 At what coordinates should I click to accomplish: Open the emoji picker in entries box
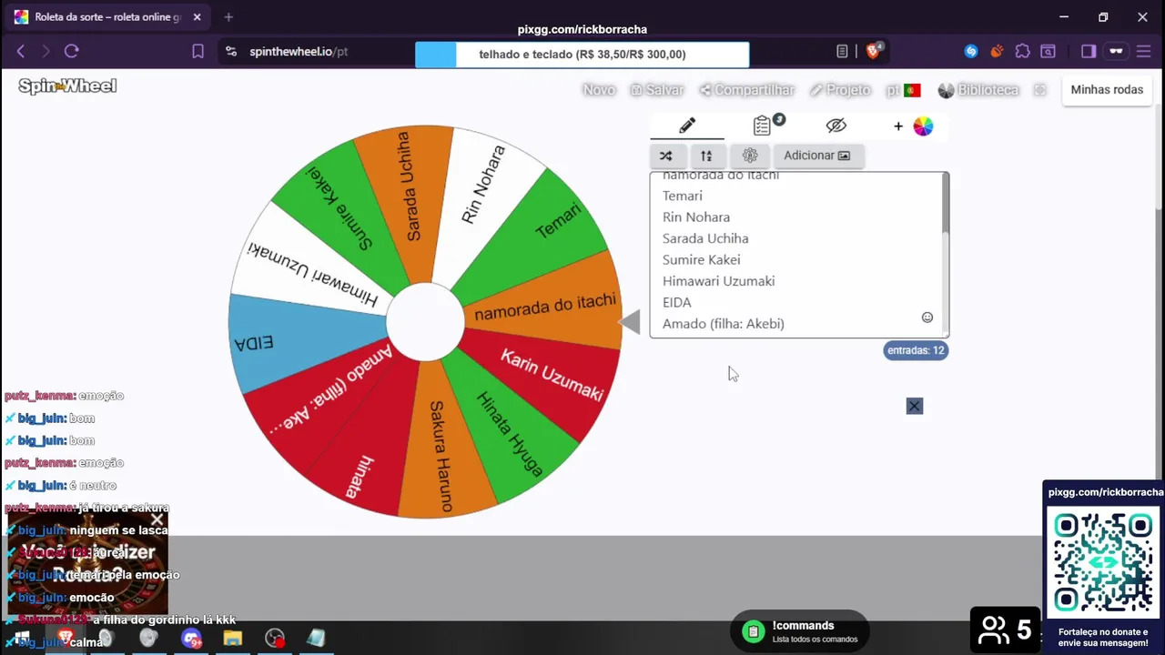[927, 317]
